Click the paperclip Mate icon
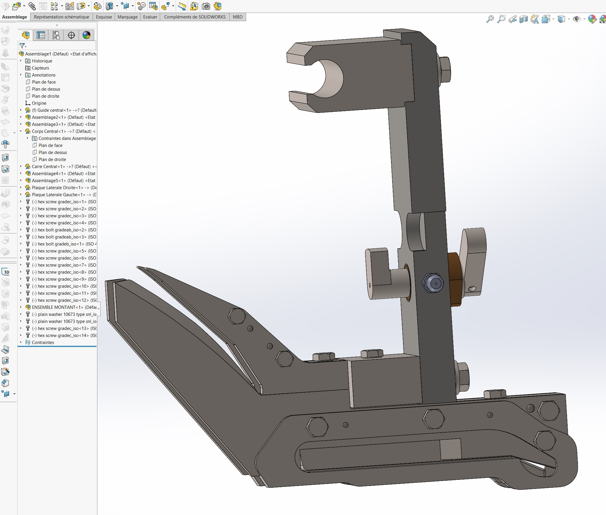Image resolution: width=606 pixels, height=515 pixels. pyautogui.click(x=32, y=6)
